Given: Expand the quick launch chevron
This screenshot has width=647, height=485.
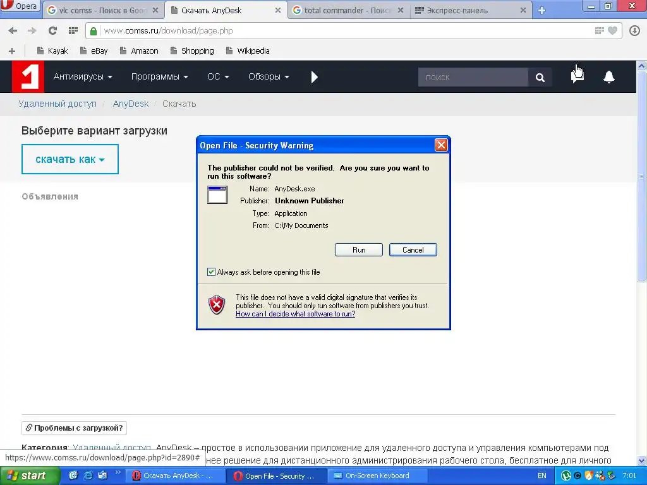Looking at the screenshot, I should click(x=118, y=472).
